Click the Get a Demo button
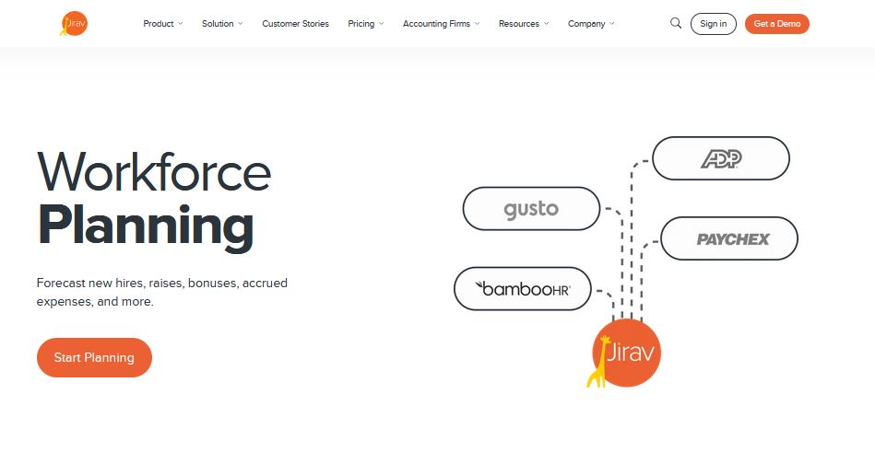 point(776,24)
